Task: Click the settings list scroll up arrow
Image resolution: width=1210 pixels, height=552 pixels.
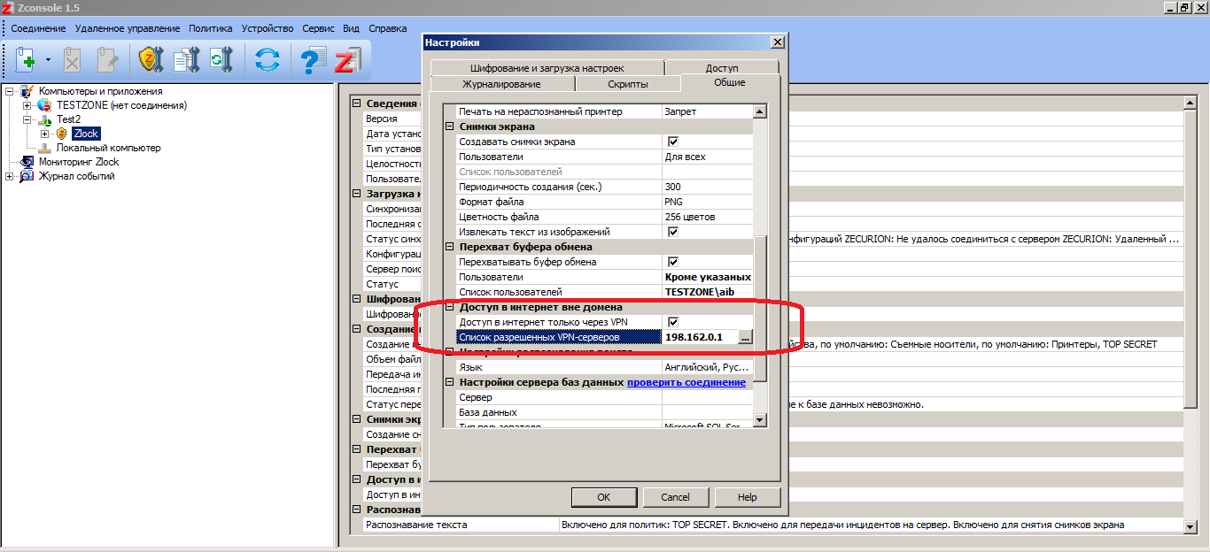Action: [760, 112]
